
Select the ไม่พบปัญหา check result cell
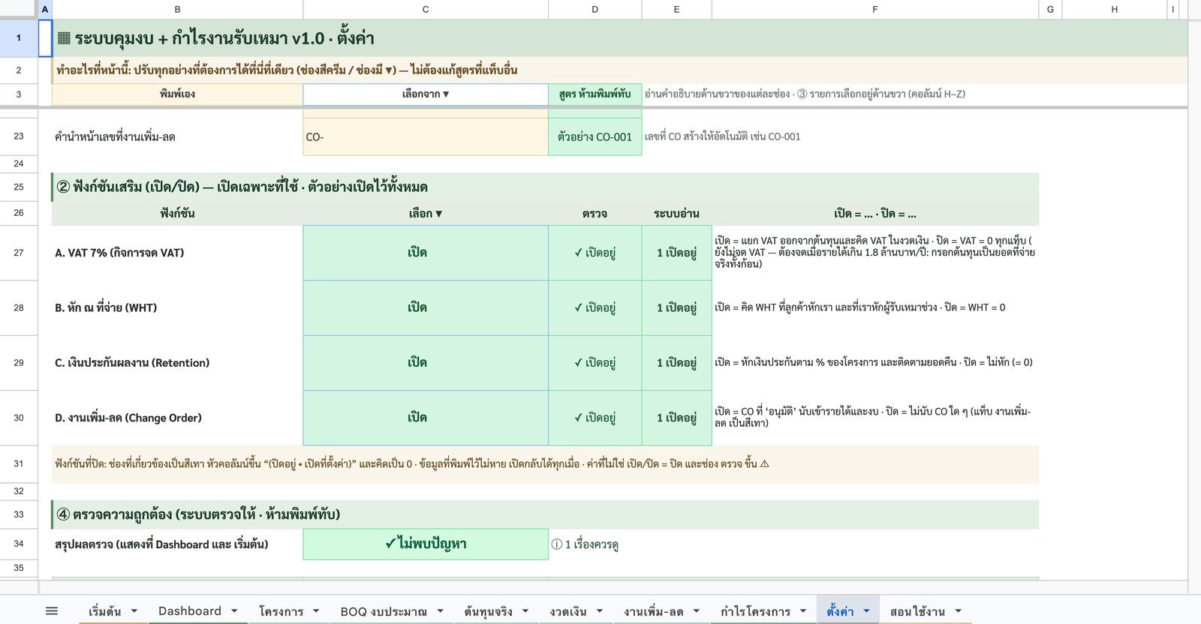[x=426, y=544]
